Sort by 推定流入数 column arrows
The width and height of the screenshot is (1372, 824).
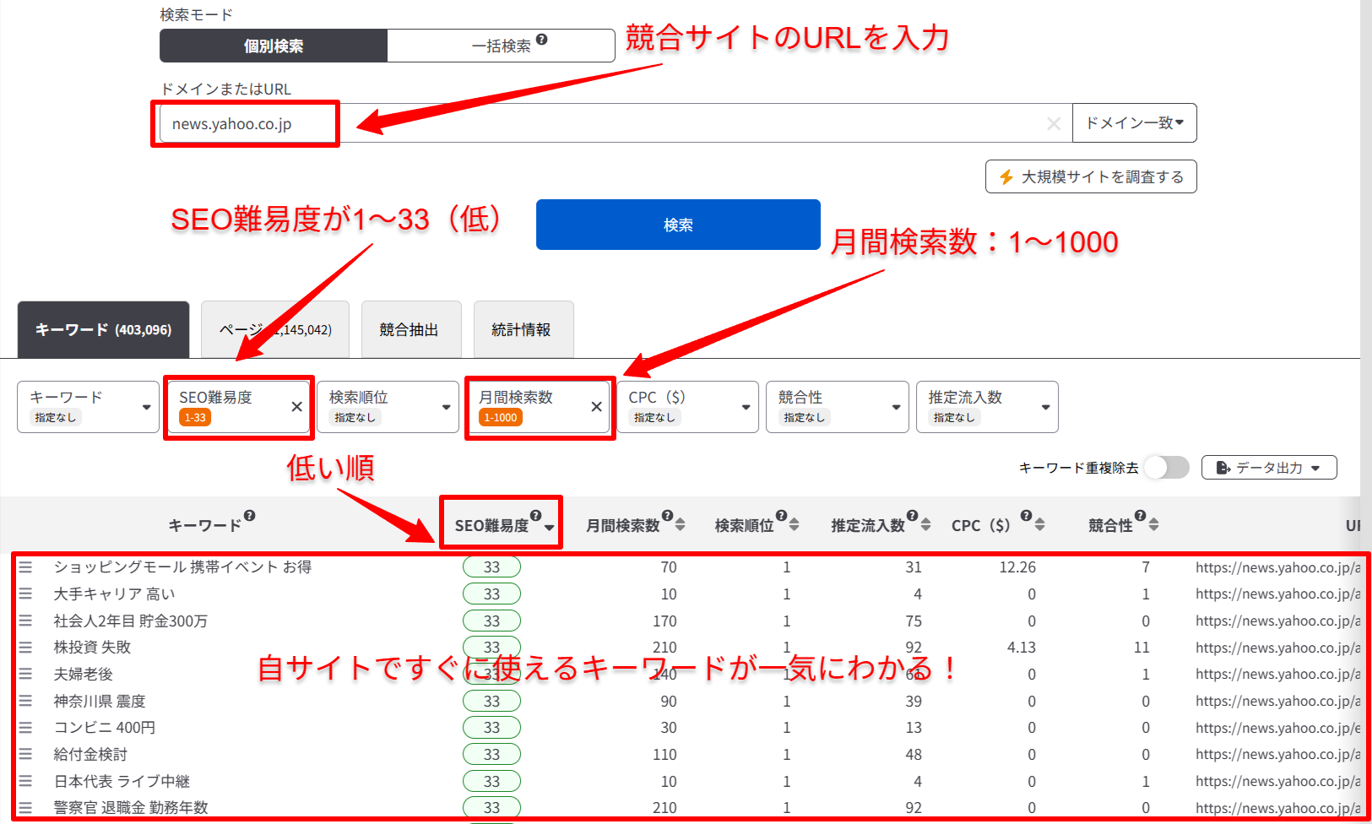pyautogui.click(x=925, y=525)
